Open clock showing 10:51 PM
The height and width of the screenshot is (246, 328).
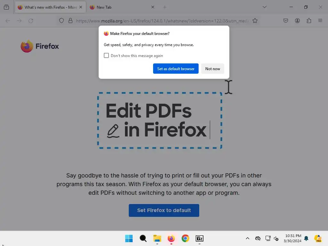coord(292,238)
